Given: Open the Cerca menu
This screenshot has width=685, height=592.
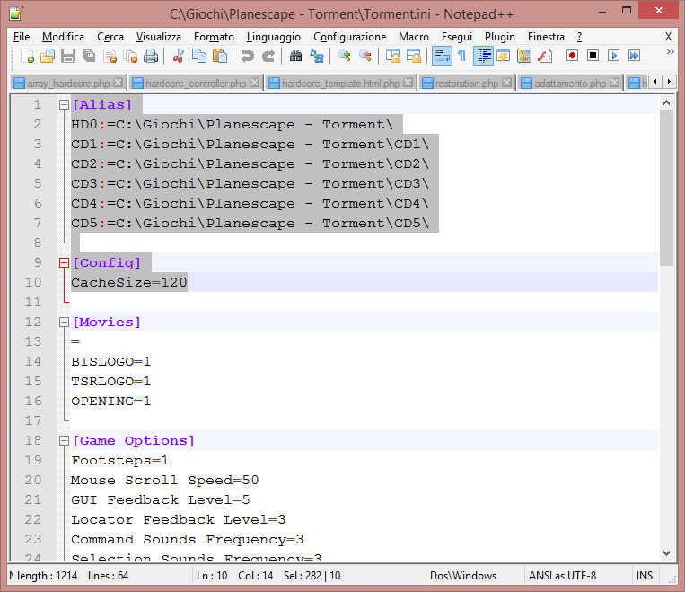Looking at the screenshot, I should tap(110, 37).
